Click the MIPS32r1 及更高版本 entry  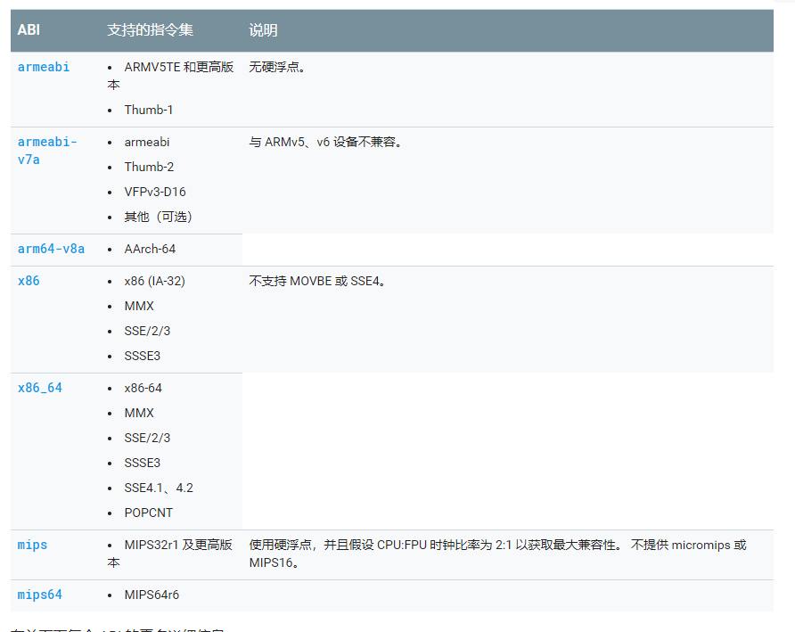pyautogui.click(x=170, y=554)
